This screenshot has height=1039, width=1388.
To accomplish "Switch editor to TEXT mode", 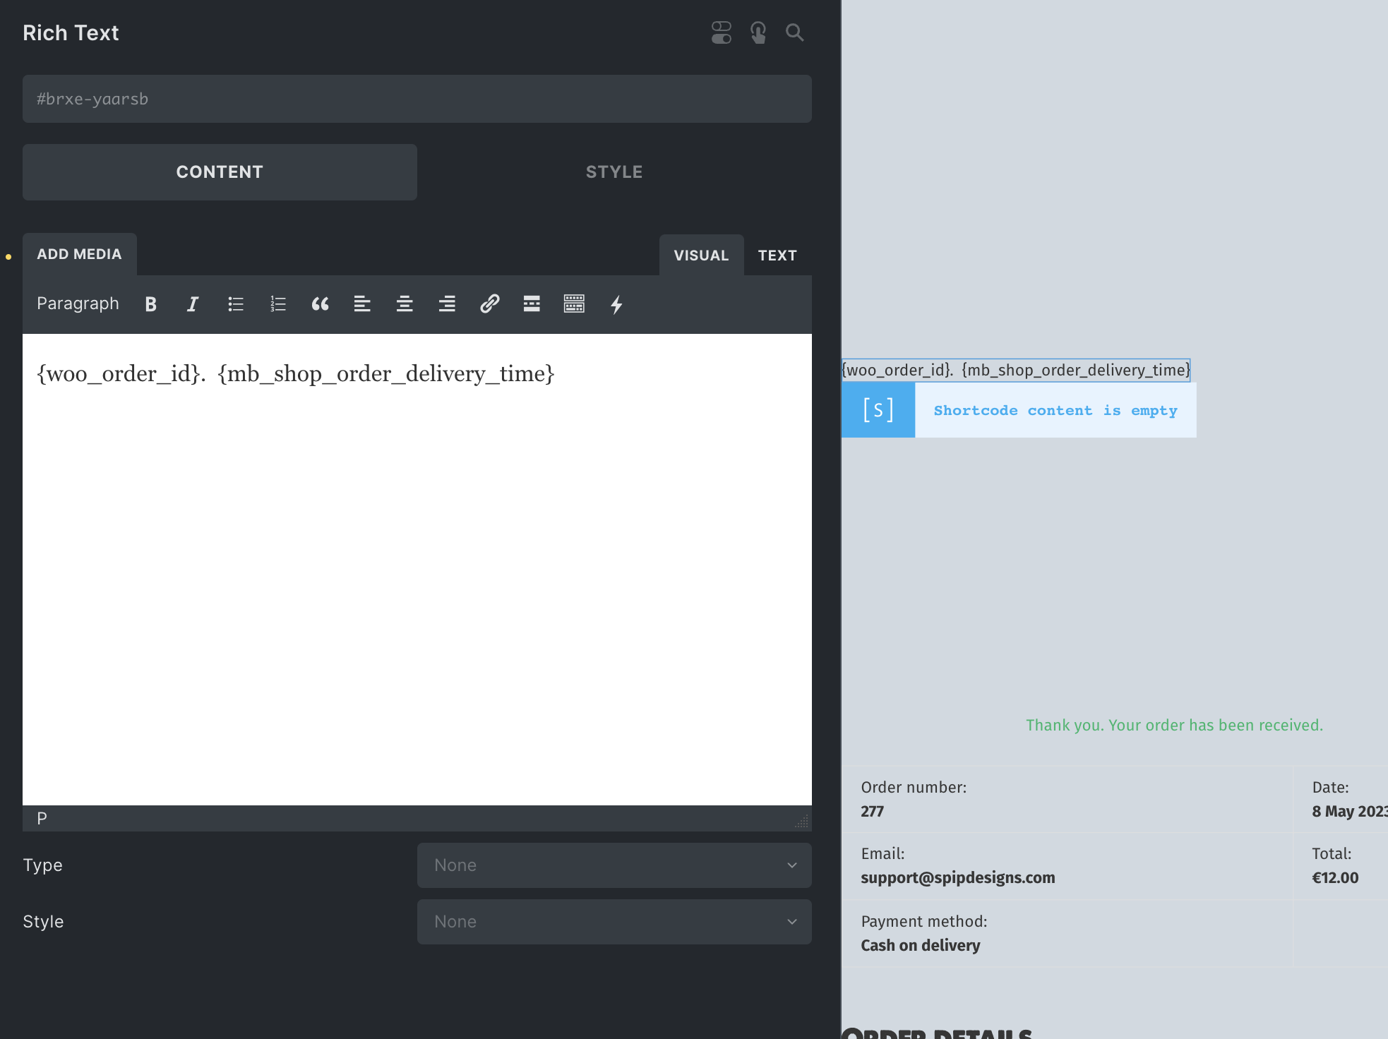I will 777,256.
